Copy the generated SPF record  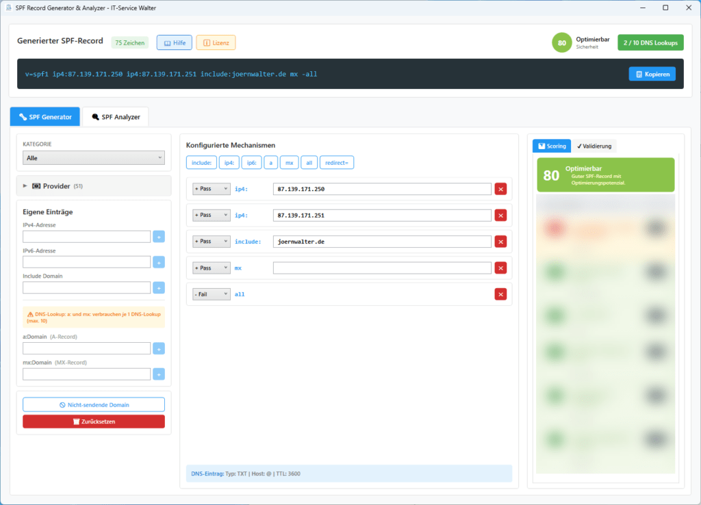pos(652,74)
